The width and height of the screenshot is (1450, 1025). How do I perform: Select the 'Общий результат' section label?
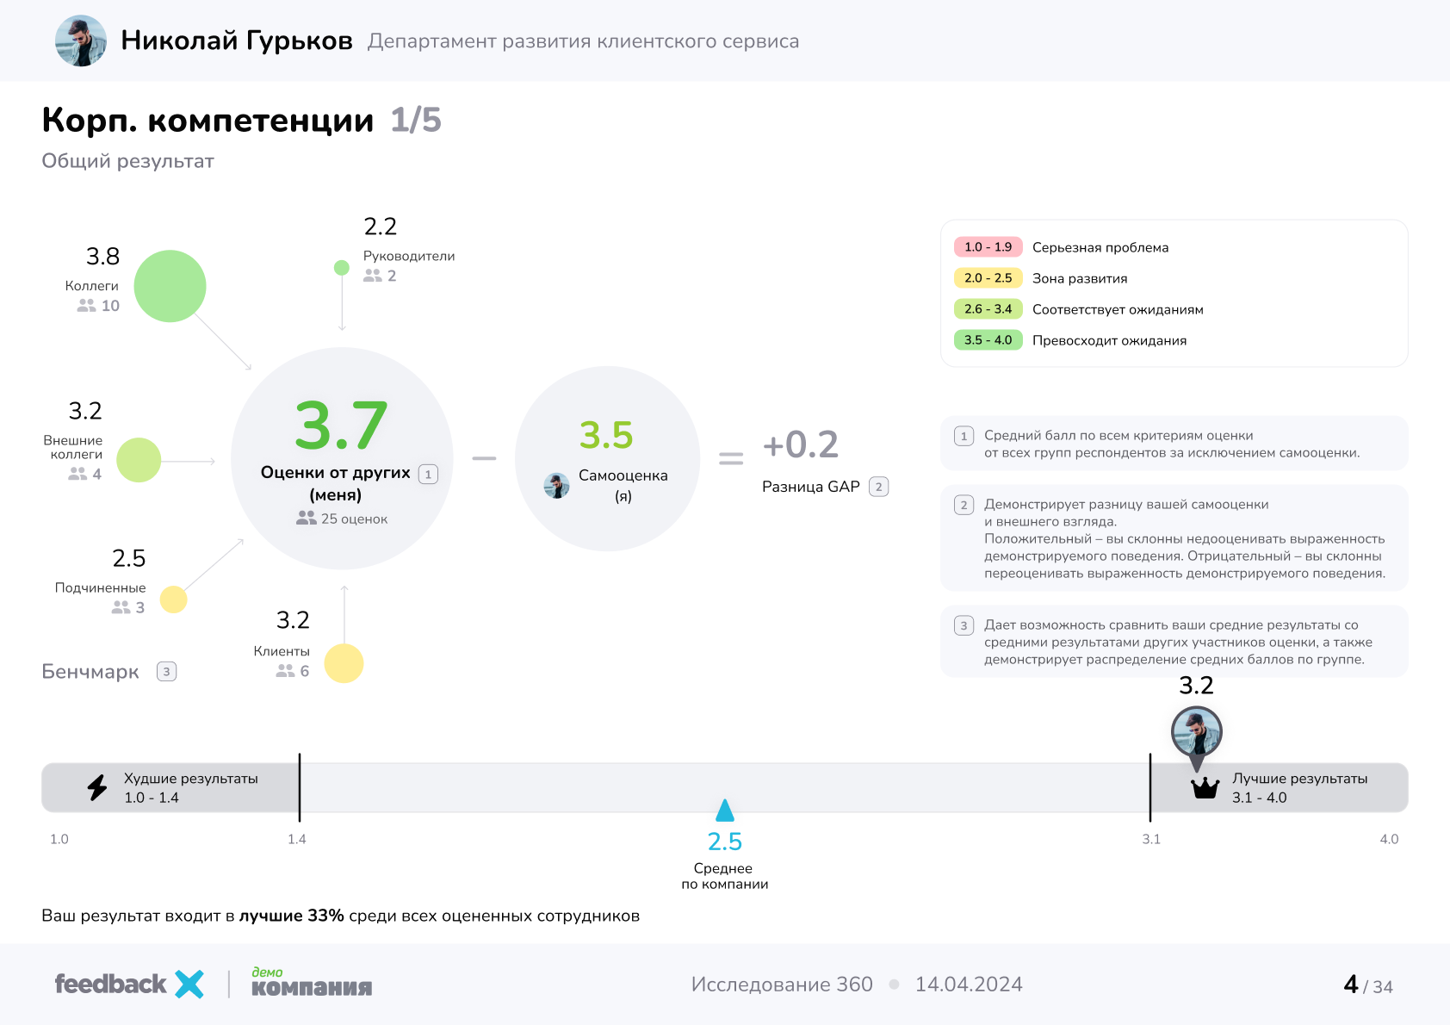127,160
